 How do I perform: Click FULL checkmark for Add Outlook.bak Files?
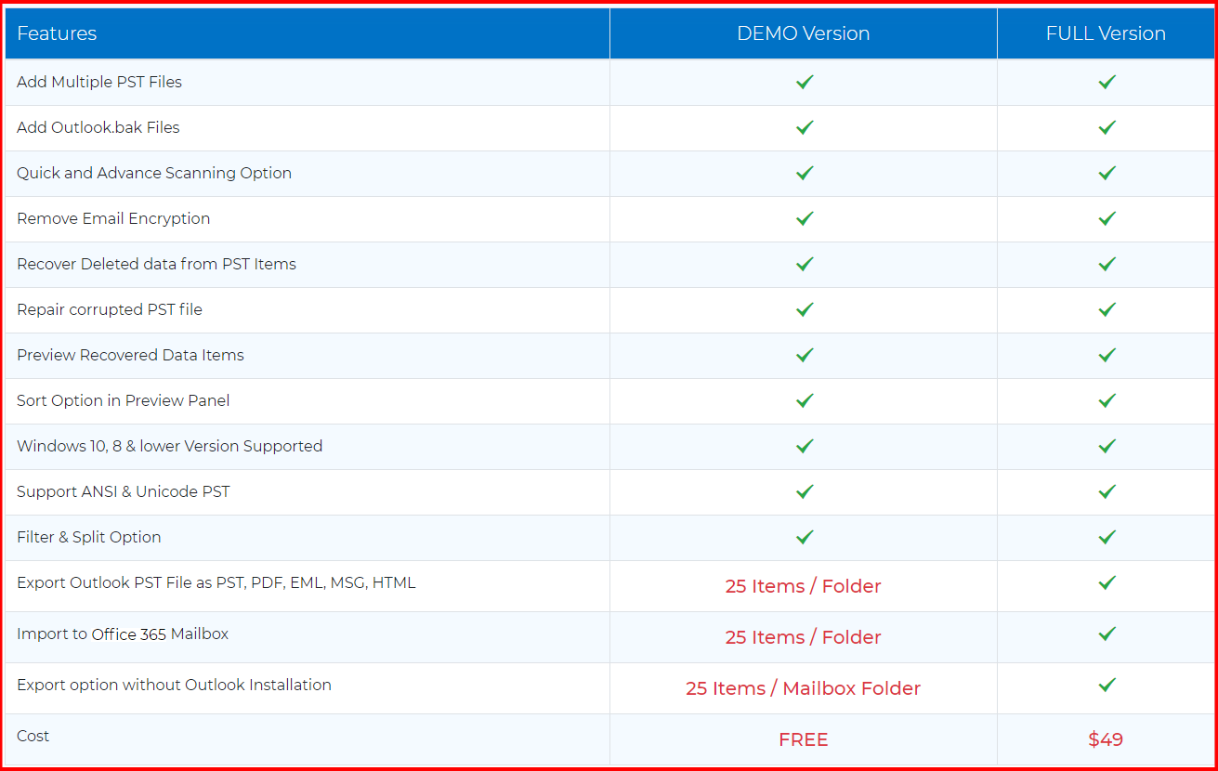pyautogui.click(x=1107, y=127)
